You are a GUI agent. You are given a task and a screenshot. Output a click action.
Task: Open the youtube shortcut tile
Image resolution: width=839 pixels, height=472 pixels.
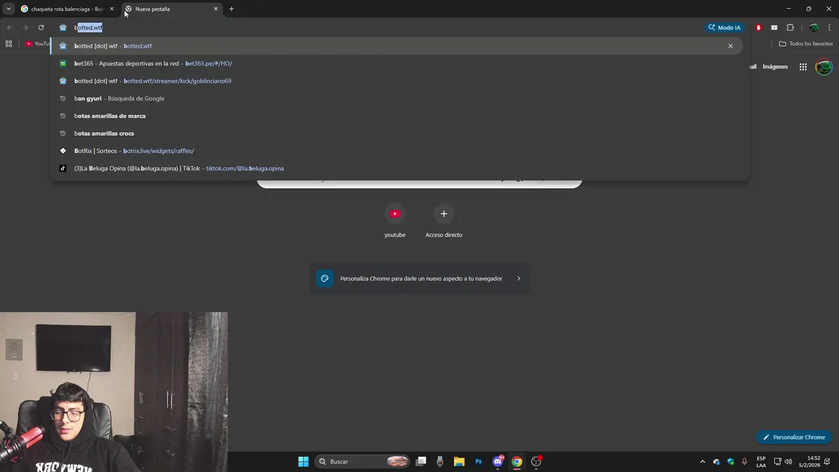(395, 220)
